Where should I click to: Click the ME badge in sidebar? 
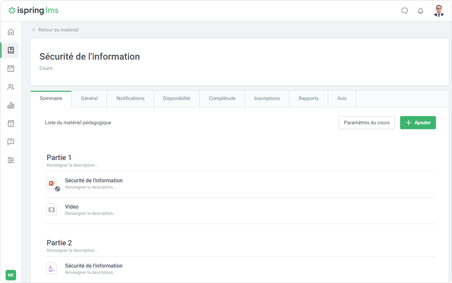[x=11, y=275]
